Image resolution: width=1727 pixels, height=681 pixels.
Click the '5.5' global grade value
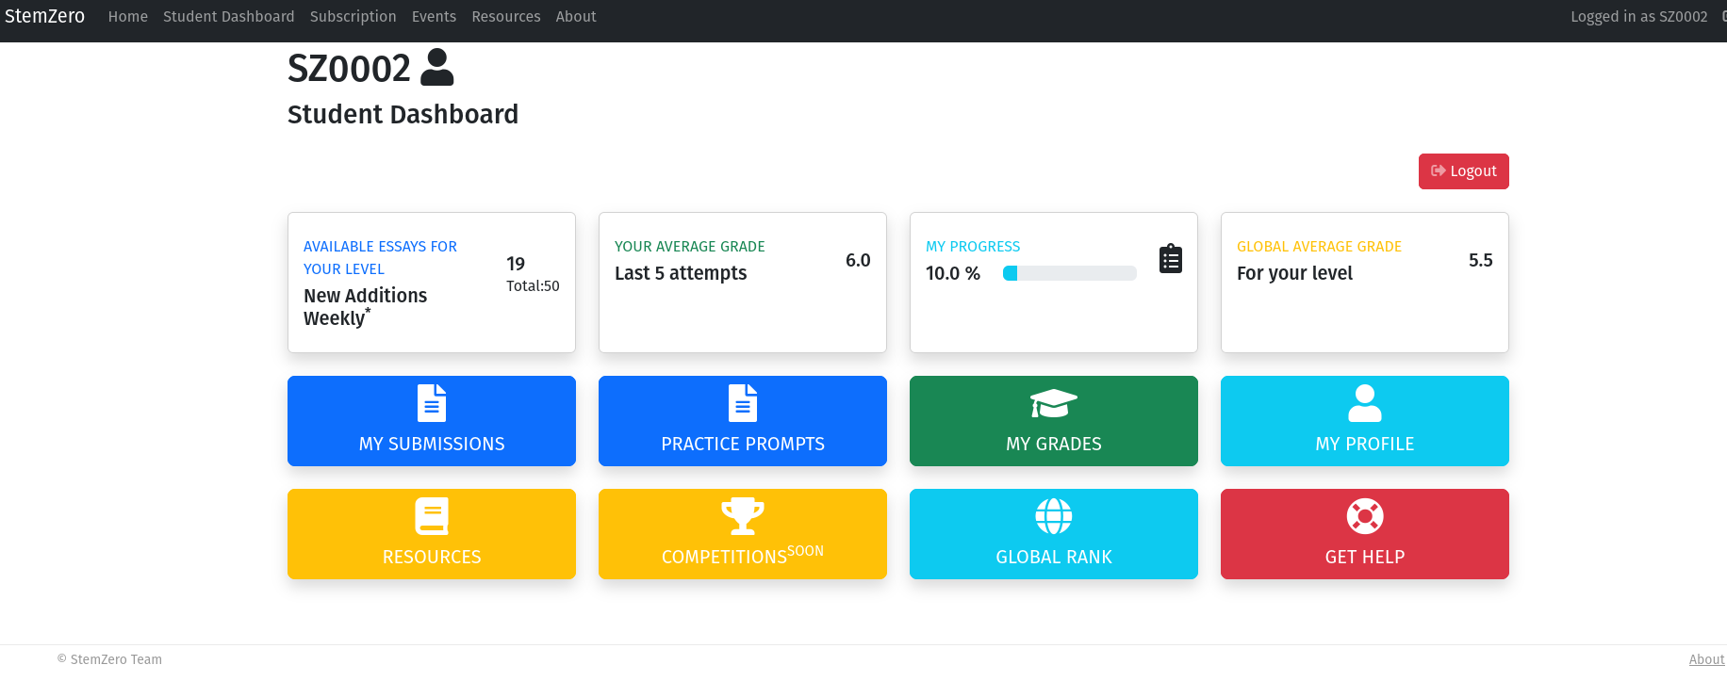pos(1481,260)
